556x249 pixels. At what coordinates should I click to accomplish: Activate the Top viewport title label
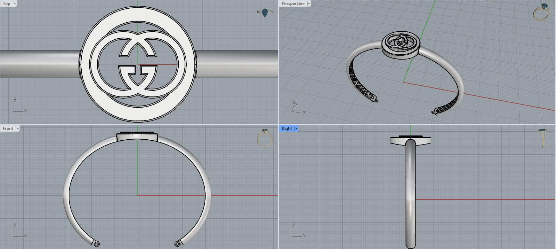click(7, 3)
